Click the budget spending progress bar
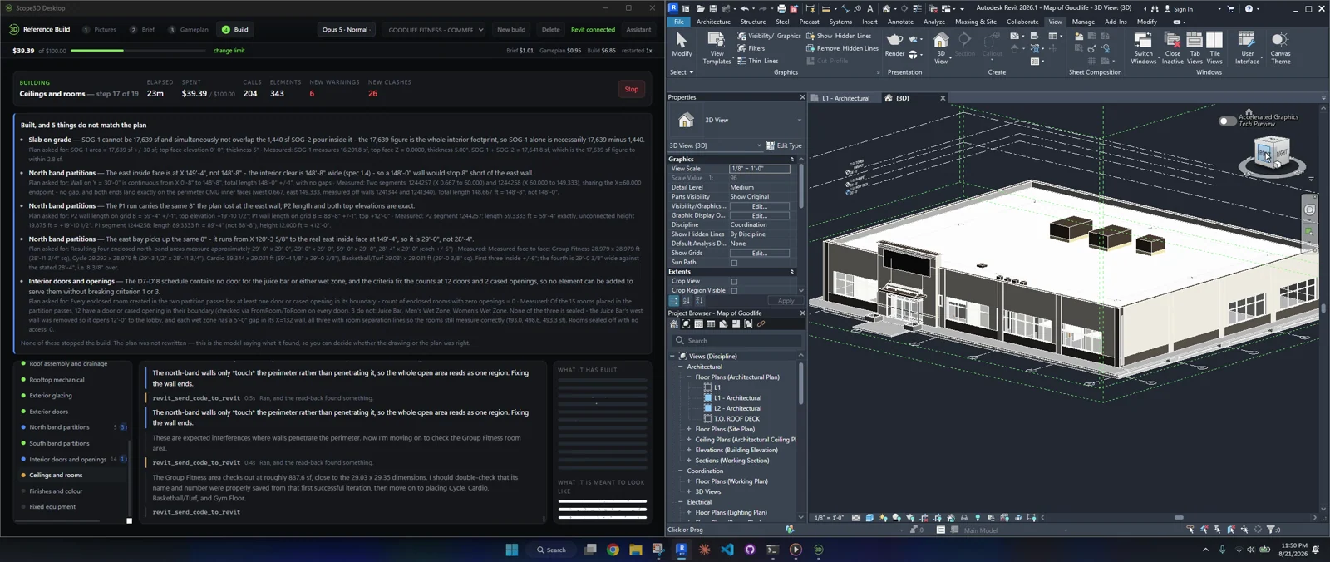1330x562 pixels. [140, 51]
